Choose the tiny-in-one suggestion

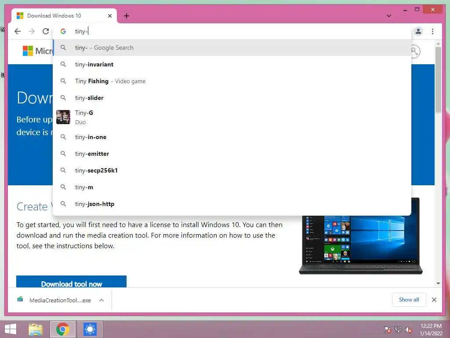point(232,137)
